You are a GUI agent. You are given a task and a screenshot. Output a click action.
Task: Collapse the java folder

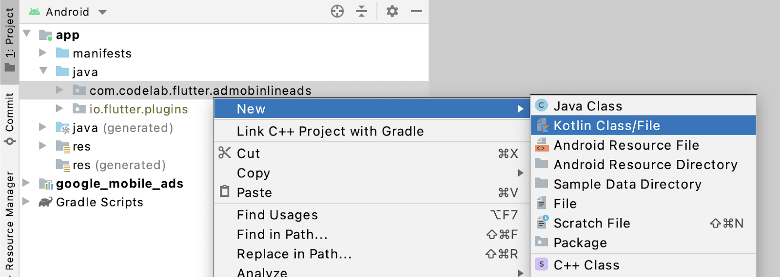[x=43, y=71]
